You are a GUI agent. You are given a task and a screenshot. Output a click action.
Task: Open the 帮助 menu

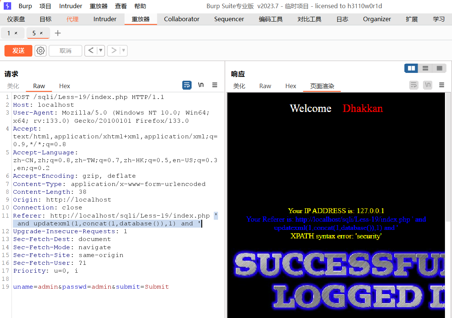click(x=140, y=6)
